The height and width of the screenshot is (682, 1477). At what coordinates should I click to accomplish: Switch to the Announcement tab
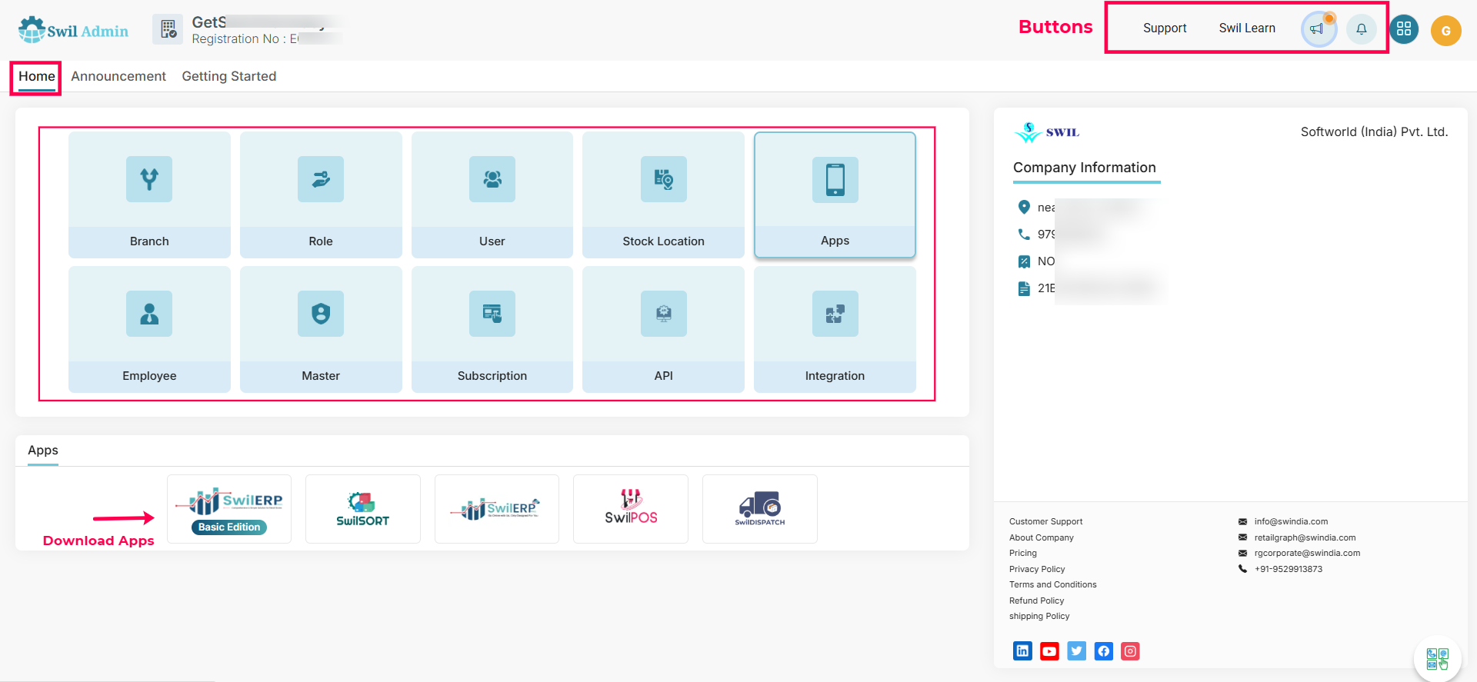tap(118, 76)
